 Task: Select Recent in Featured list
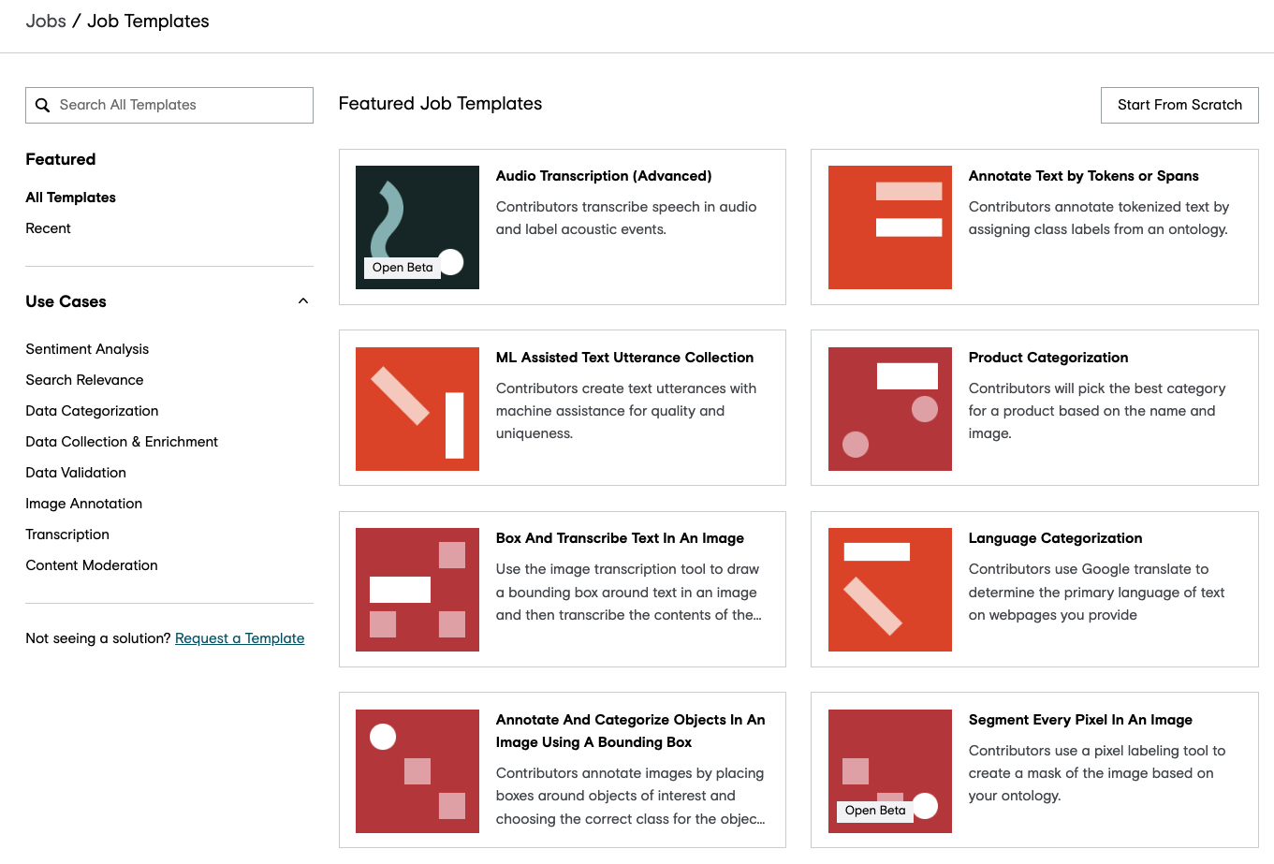point(49,228)
